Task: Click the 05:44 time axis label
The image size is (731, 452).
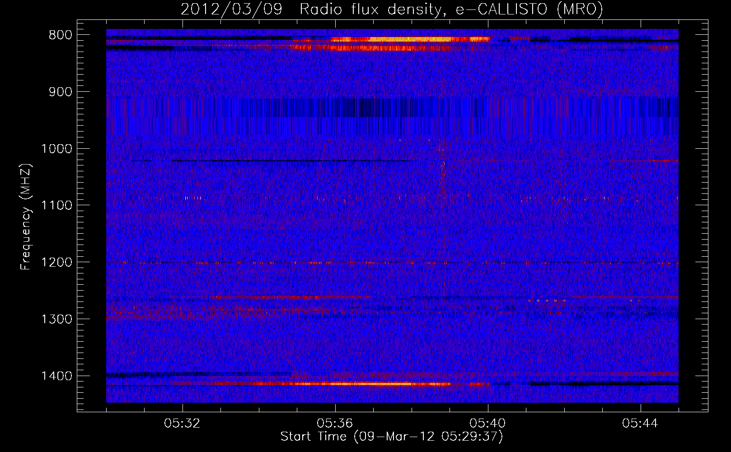Action: coord(640,424)
